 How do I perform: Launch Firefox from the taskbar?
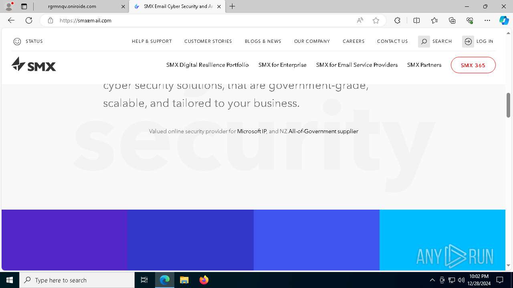pos(204,280)
